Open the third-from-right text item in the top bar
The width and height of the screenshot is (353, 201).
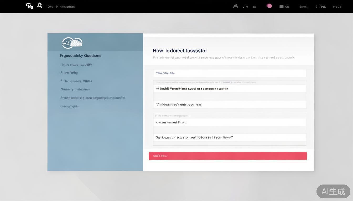pos(303,7)
